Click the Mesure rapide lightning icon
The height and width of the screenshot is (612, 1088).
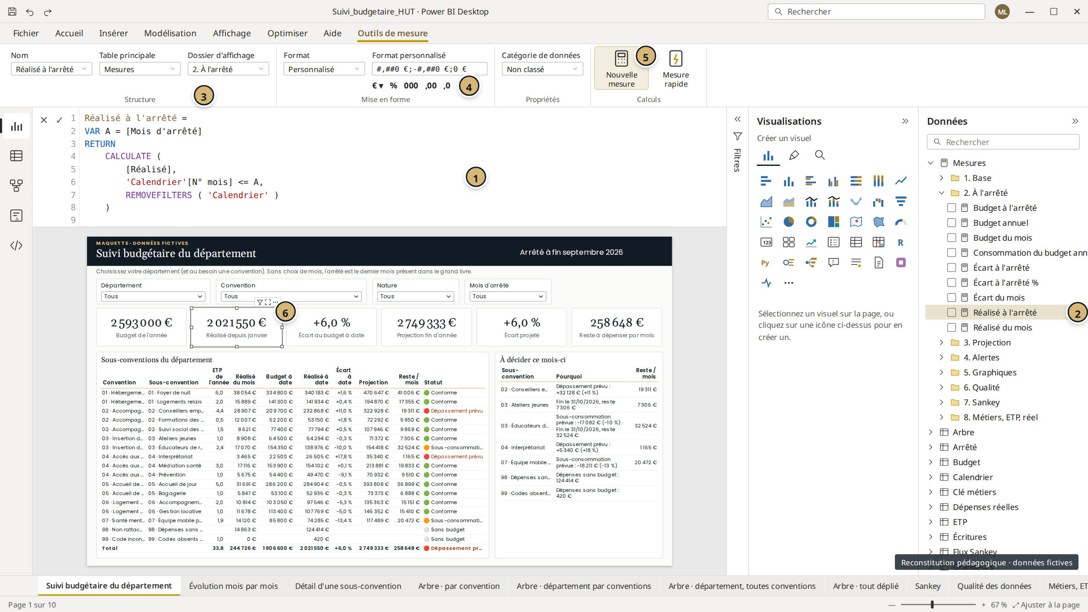click(675, 58)
